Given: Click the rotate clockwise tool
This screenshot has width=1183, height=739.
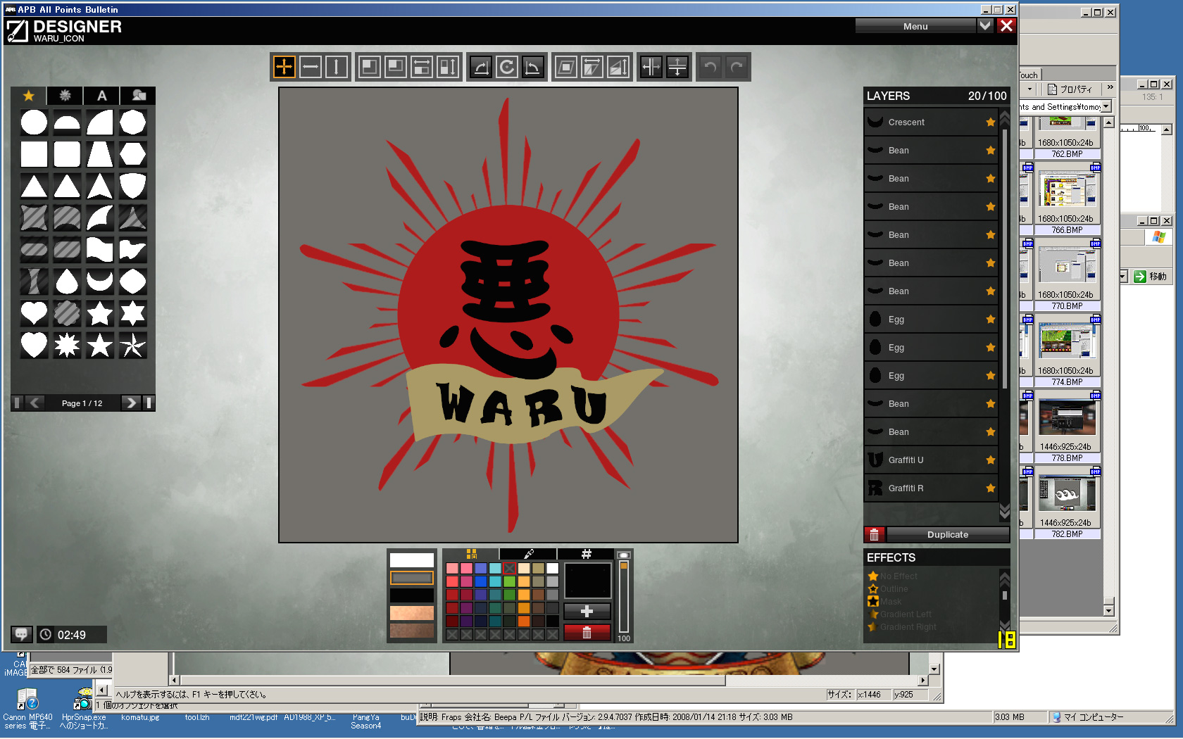Looking at the screenshot, I should 481,67.
